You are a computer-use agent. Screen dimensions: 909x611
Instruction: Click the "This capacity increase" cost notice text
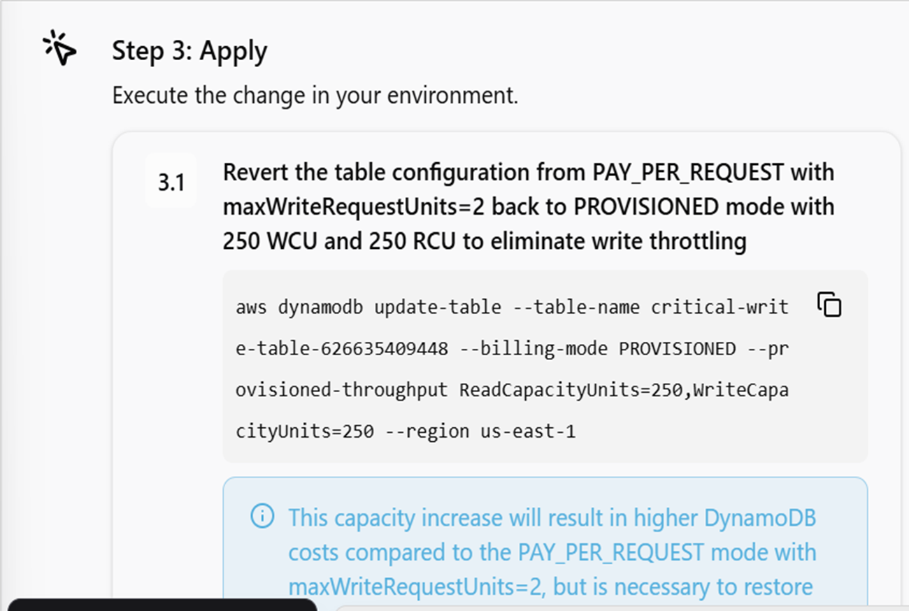pyautogui.click(x=552, y=552)
